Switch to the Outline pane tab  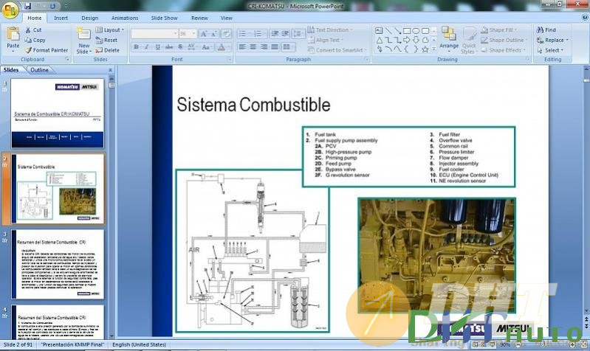coord(39,70)
